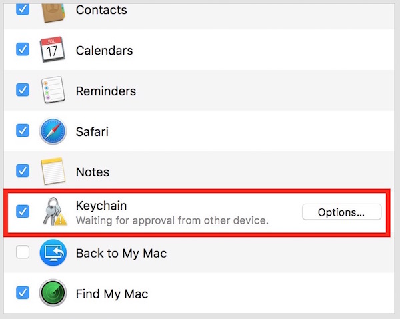Click the Keychain keys icon
Screen dimensions: 400x319
(53, 212)
